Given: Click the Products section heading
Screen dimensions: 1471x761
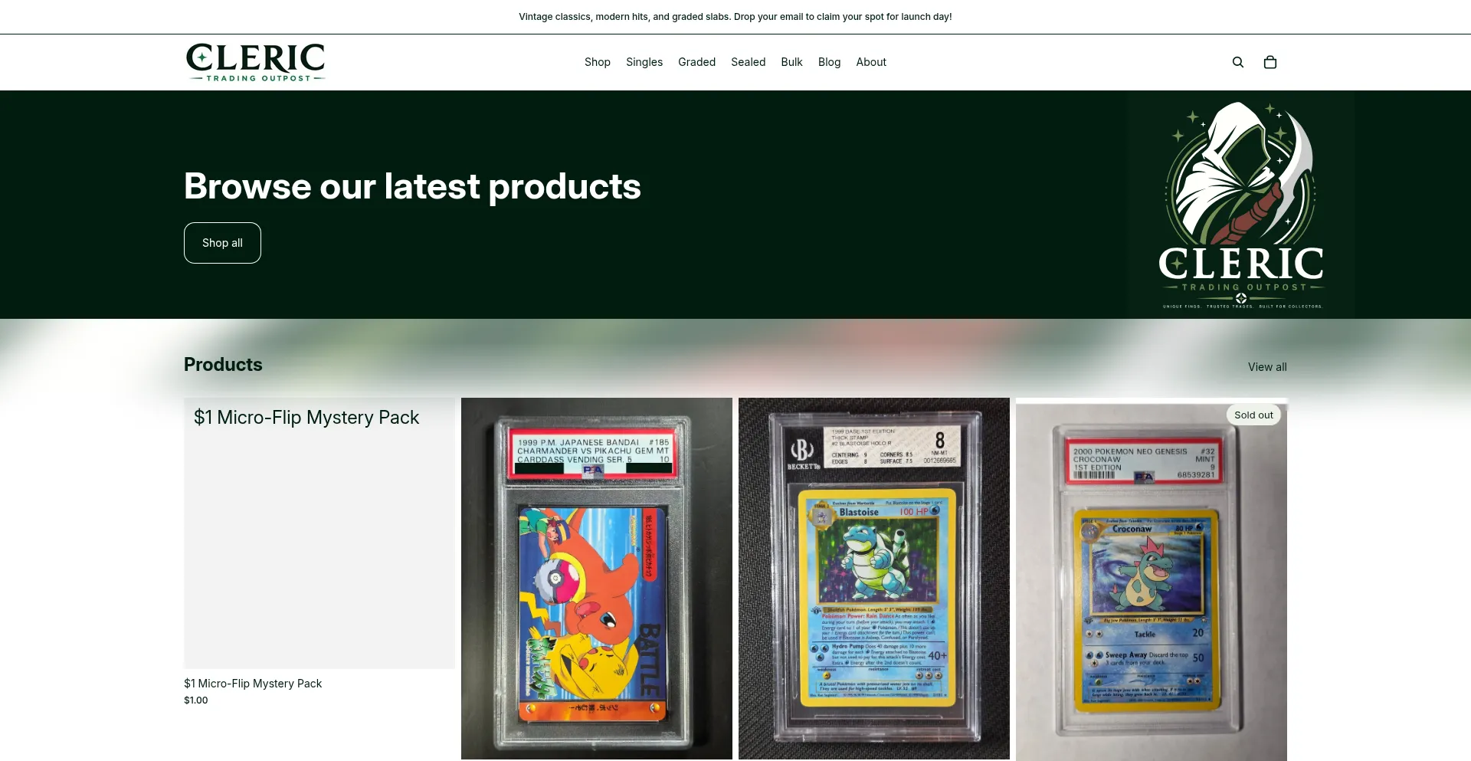Looking at the screenshot, I should tap(223, 365).
